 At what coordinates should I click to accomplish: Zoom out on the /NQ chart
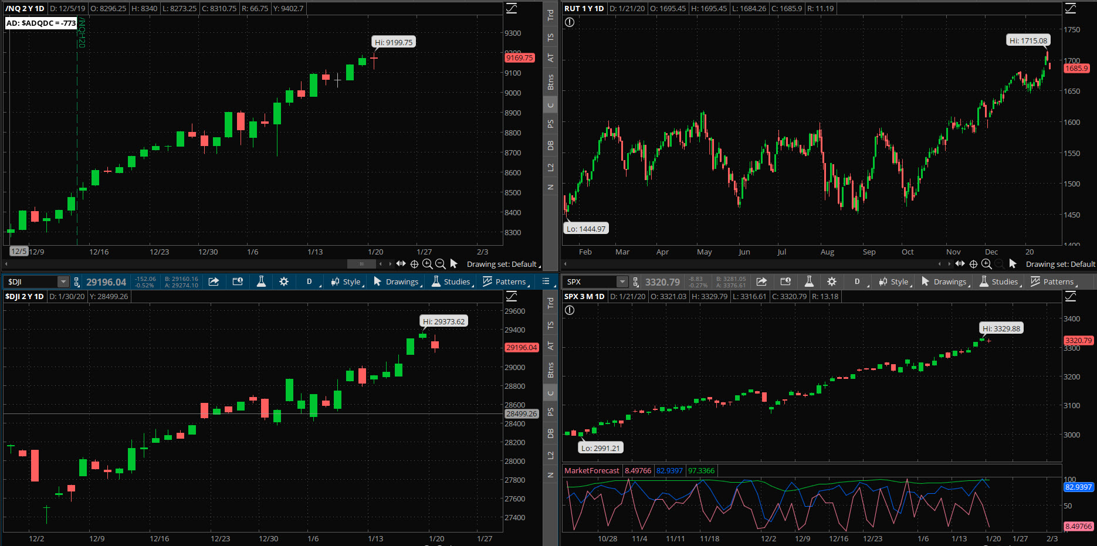click(440, 264)
